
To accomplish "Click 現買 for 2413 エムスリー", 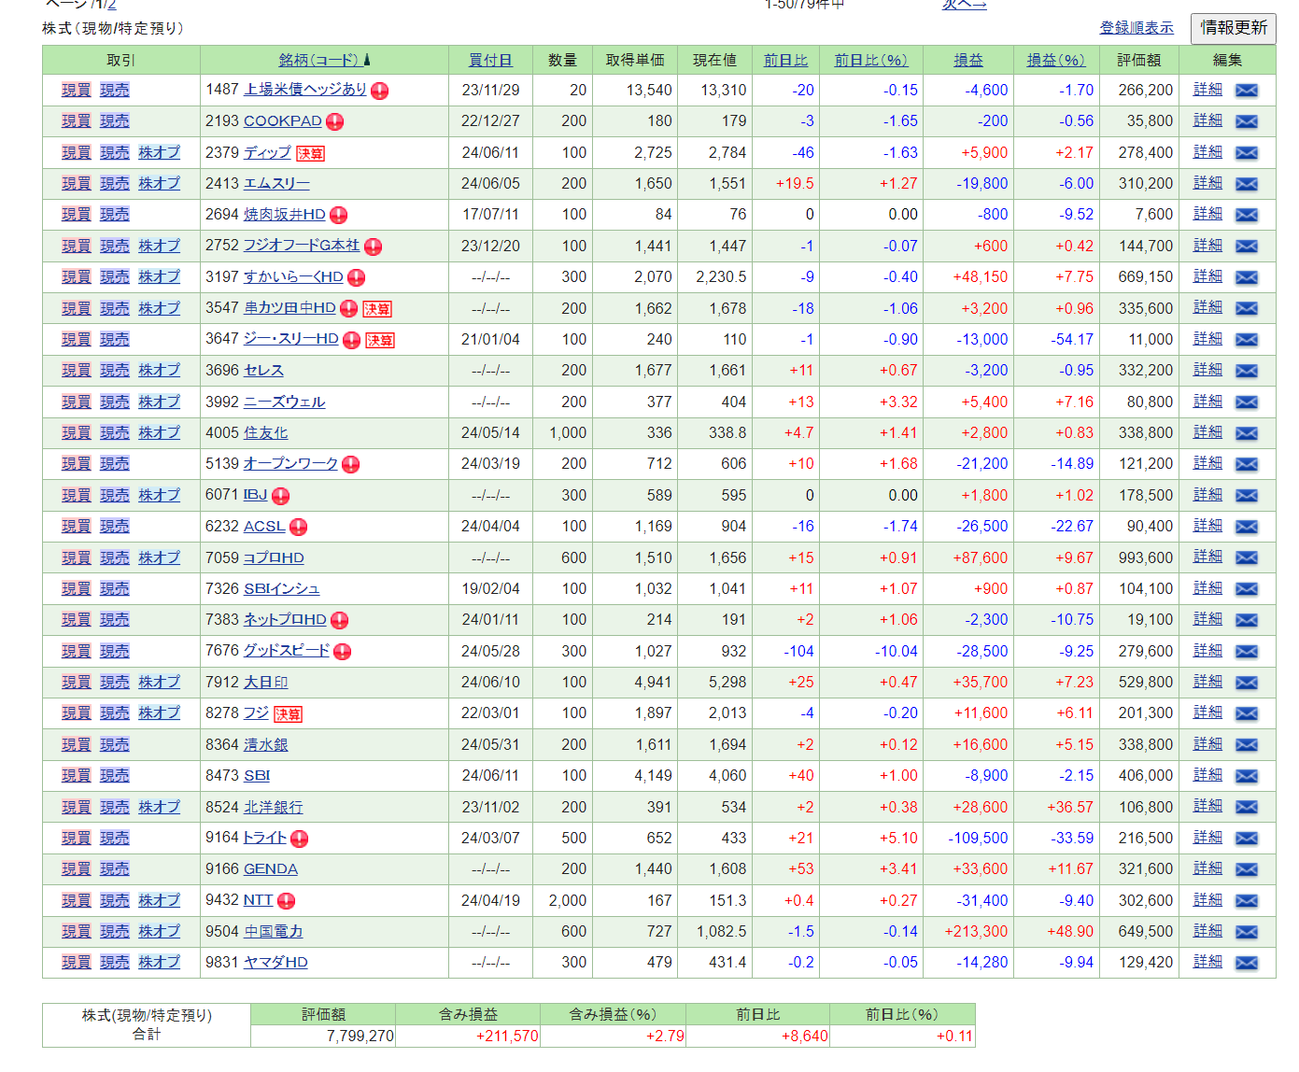I will click(x=77, y=184).
